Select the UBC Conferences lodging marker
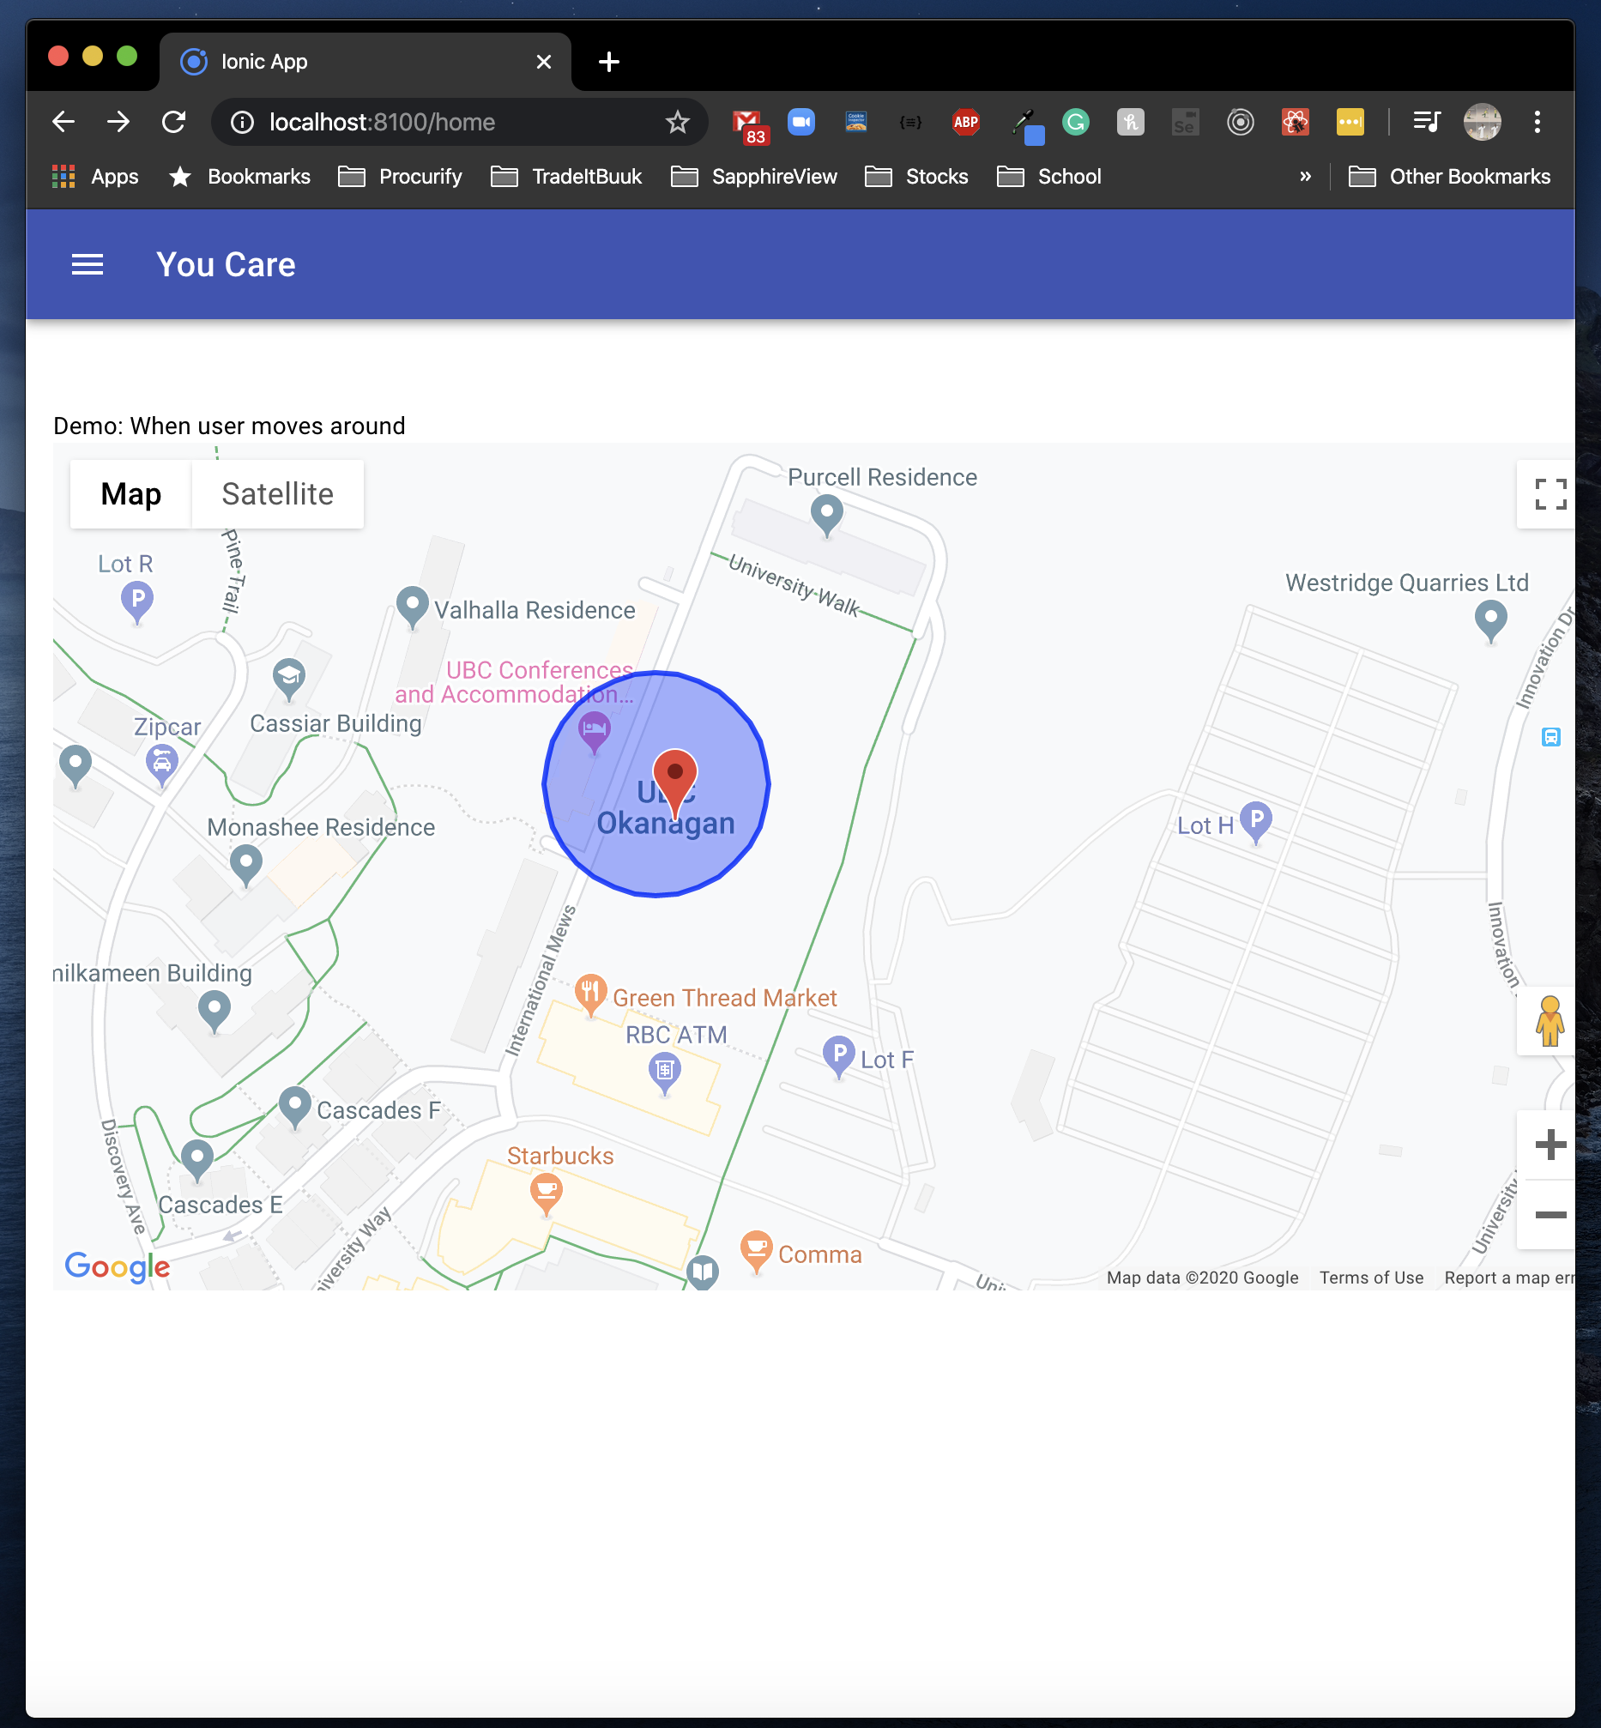The width and height of the screenshot is (1601, 1728). (x=594, y=732)
